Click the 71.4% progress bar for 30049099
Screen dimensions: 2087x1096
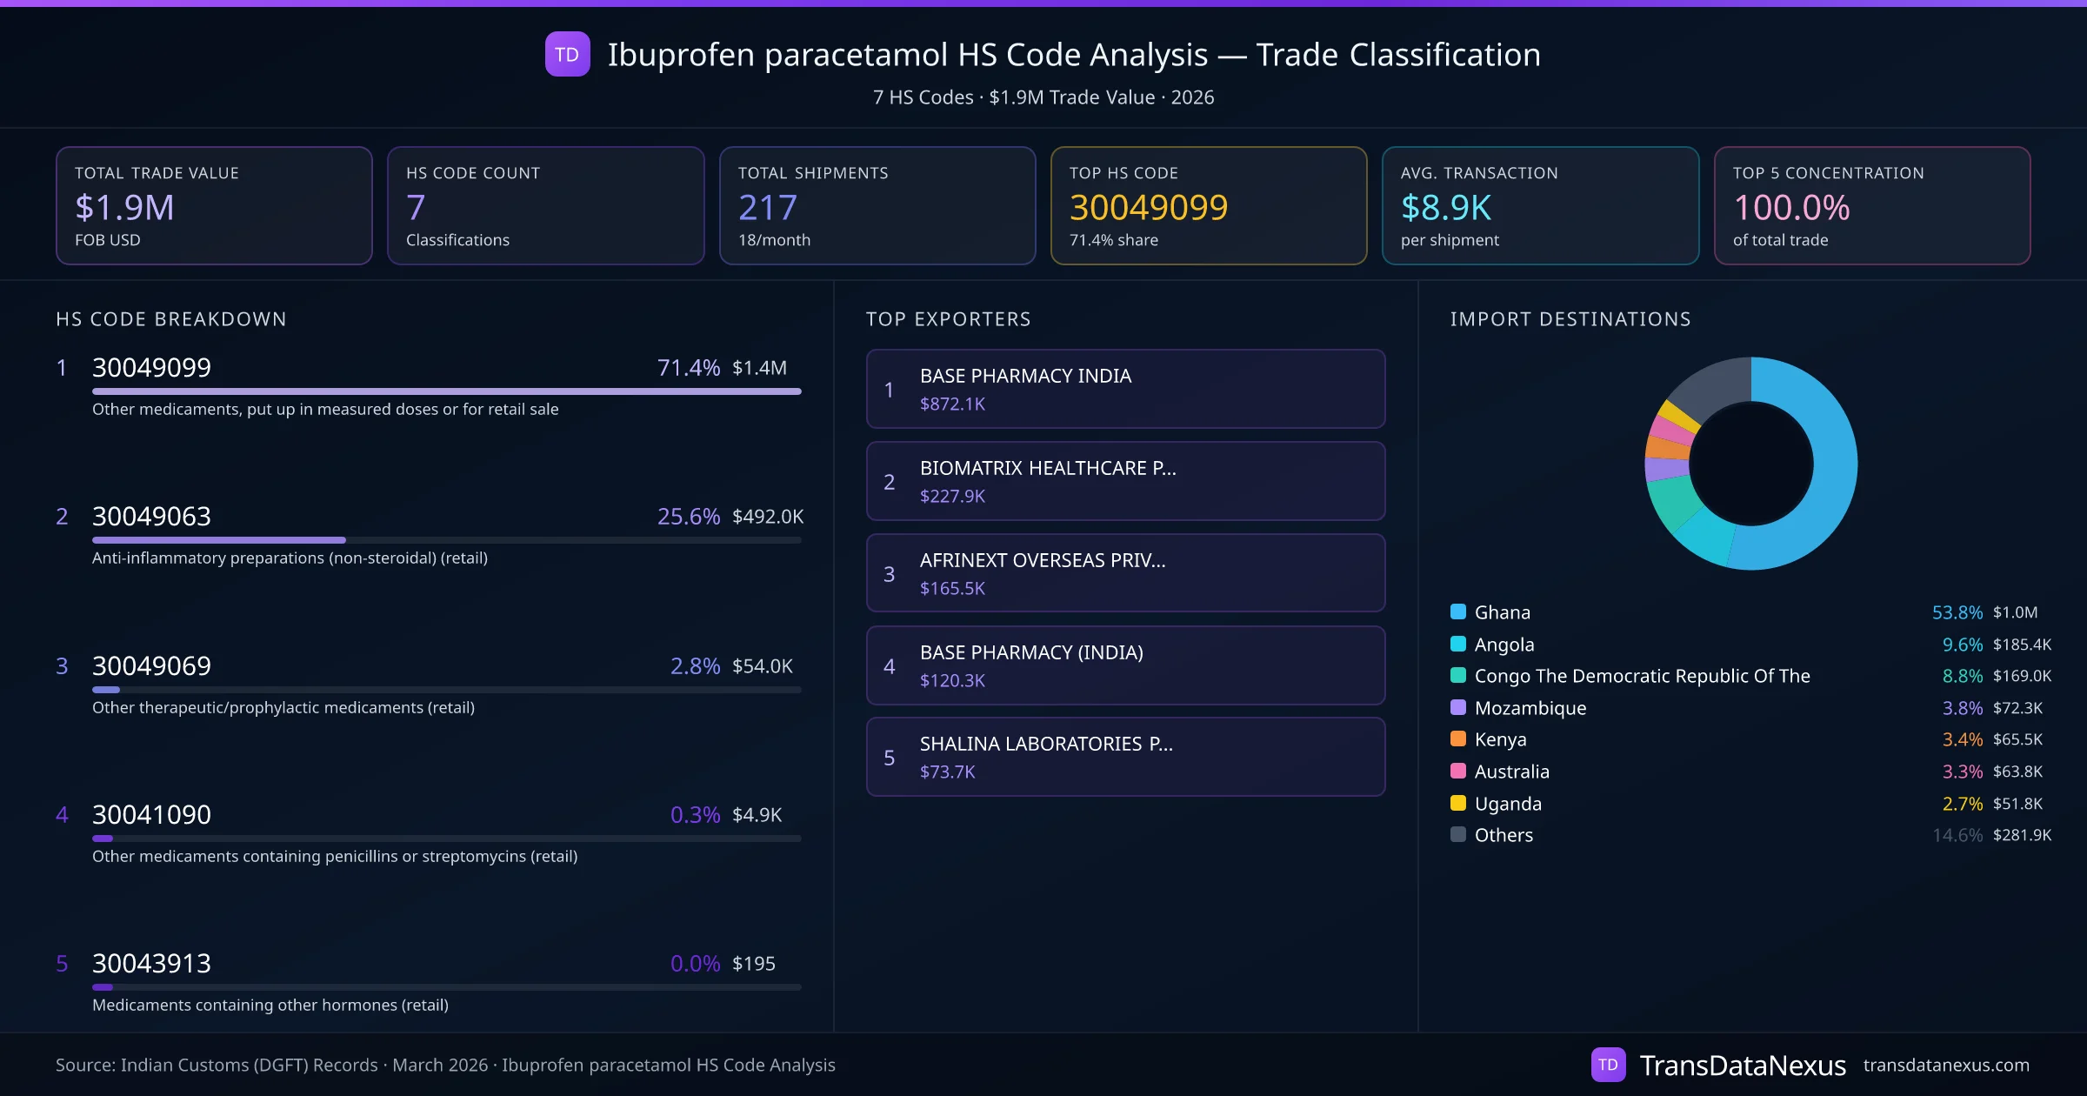(x=445, y=392)
